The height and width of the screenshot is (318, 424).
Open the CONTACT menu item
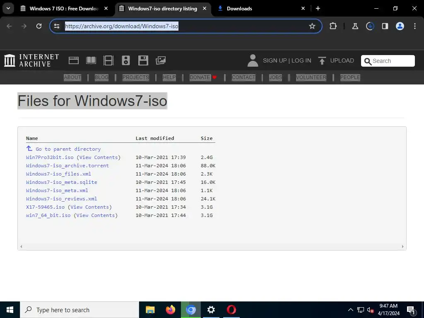243,77
